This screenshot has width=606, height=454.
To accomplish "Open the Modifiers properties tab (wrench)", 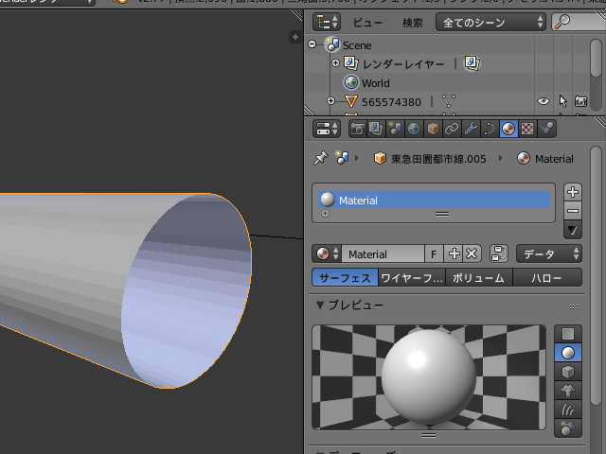I will [x=471, y=129].
